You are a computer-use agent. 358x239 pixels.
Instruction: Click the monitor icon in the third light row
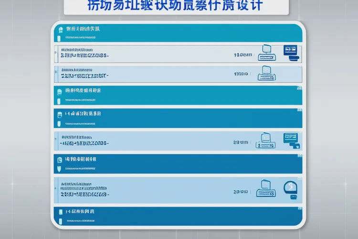click(x=290, y=139)
